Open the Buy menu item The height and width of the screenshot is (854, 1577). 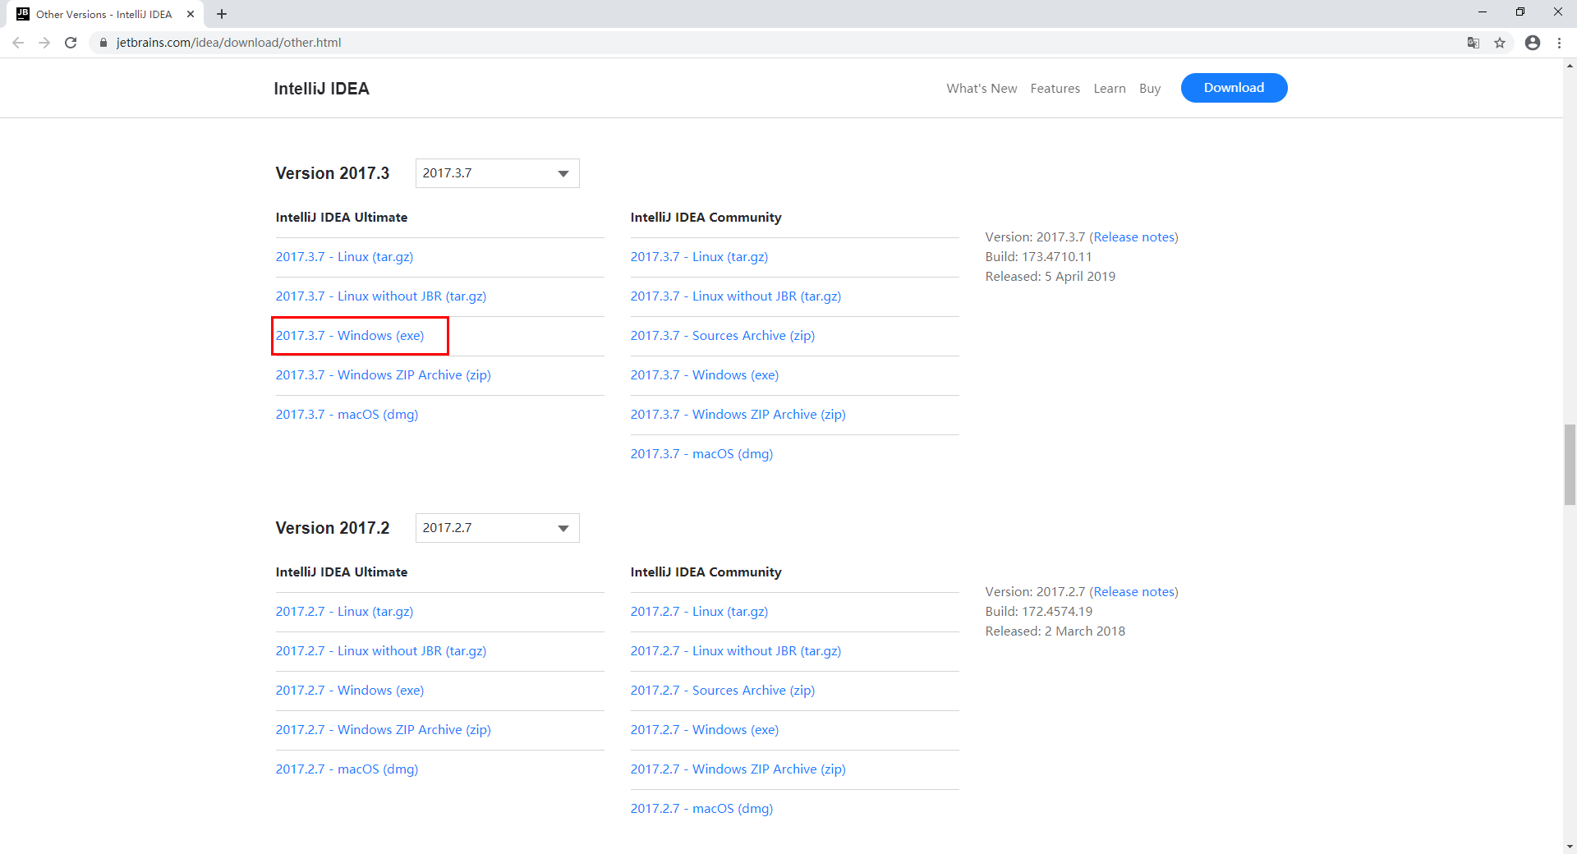(x=1150, y=89)
